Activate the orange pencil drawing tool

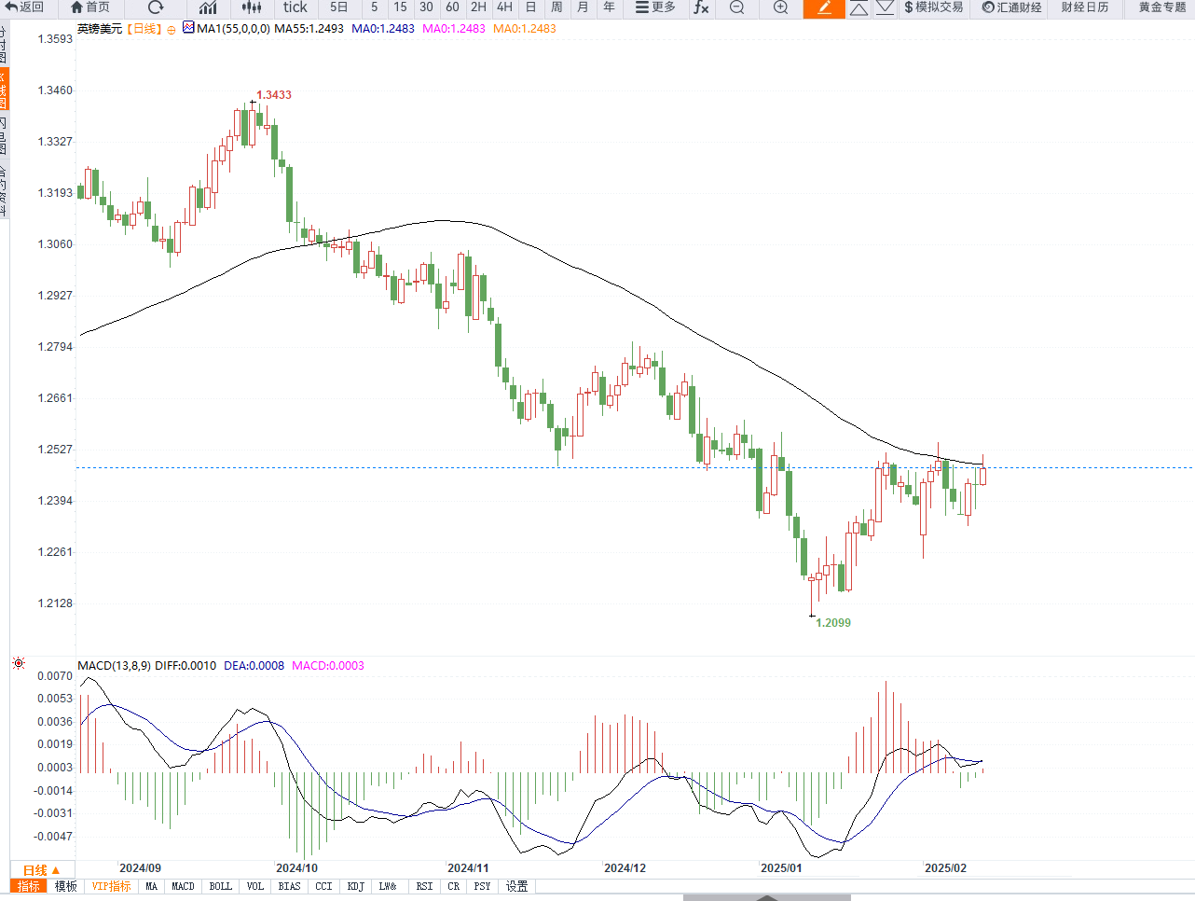pyautogui.click(x=824, y=8)
